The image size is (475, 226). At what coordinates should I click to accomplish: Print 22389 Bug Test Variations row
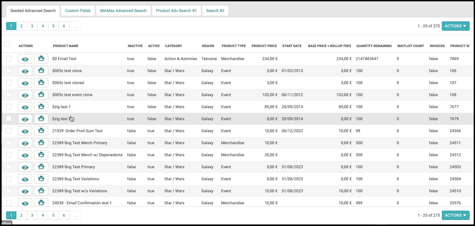[41, 179]
